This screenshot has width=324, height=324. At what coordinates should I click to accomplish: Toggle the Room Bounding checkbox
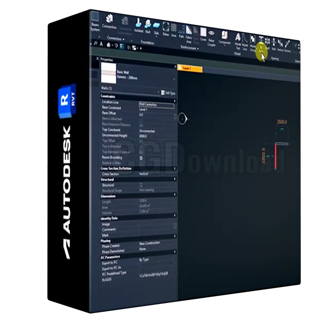pos(141,158)
